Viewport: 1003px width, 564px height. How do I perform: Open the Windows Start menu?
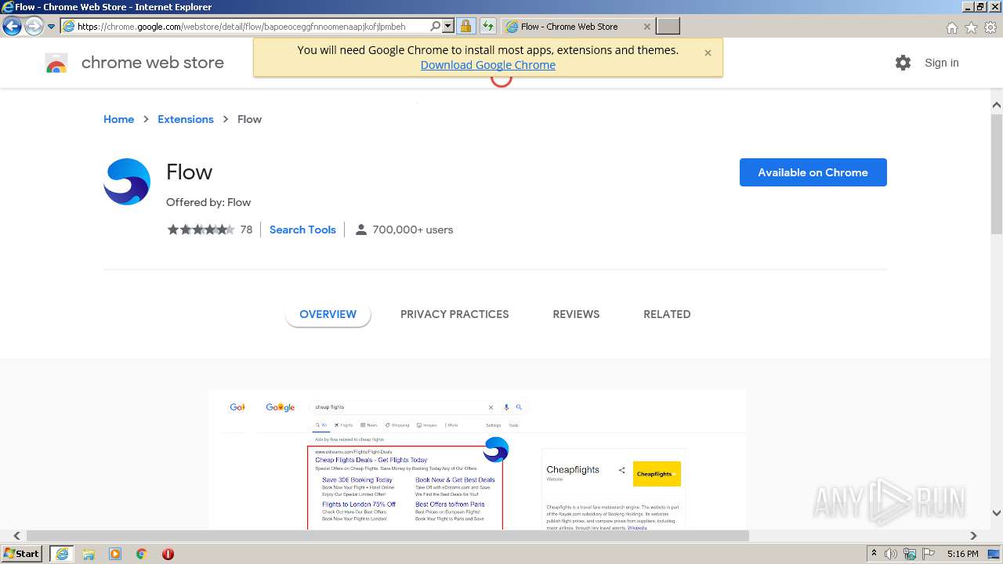[22, 553]
